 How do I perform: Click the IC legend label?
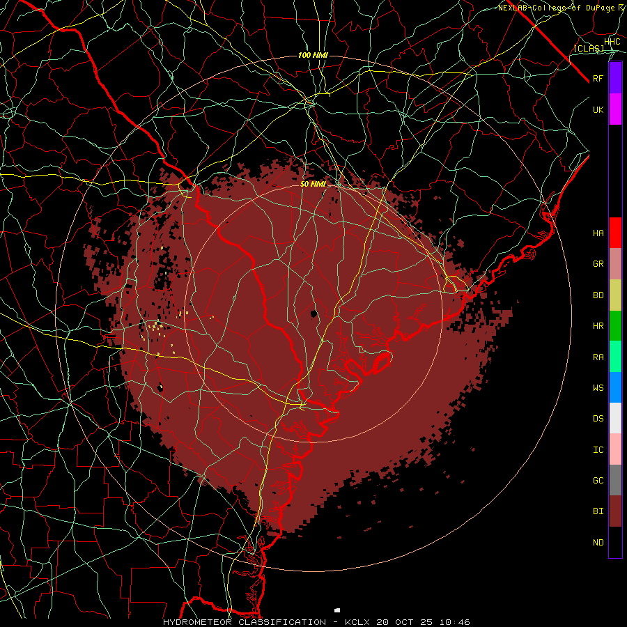pos(598,450)
